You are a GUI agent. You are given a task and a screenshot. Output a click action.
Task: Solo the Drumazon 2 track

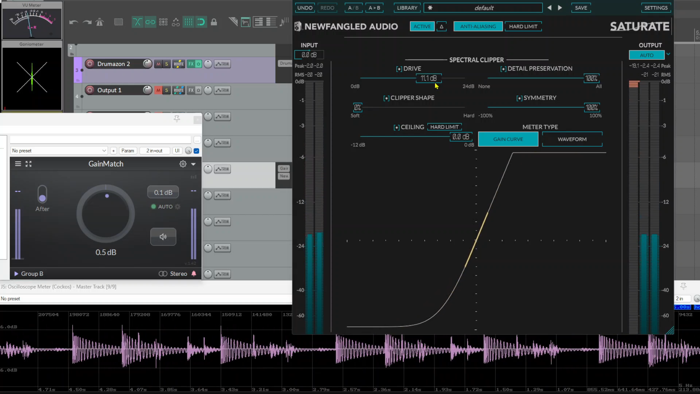167,64
